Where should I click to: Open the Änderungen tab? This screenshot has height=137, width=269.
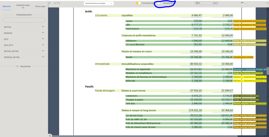coord(40,6)
